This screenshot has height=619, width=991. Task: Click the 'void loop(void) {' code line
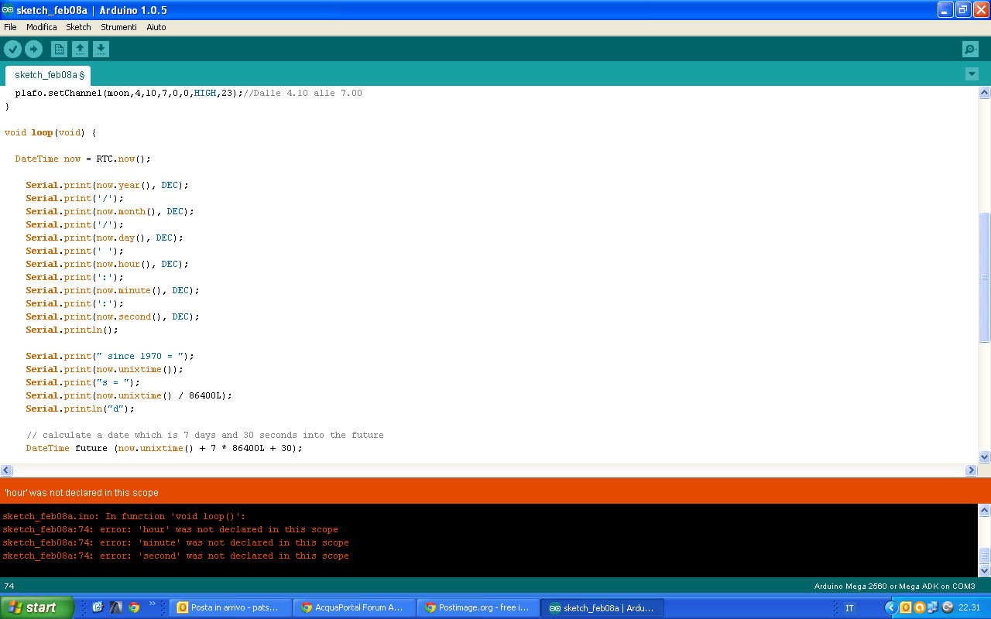50,132
